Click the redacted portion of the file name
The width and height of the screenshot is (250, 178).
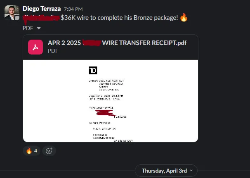(92, 43)
